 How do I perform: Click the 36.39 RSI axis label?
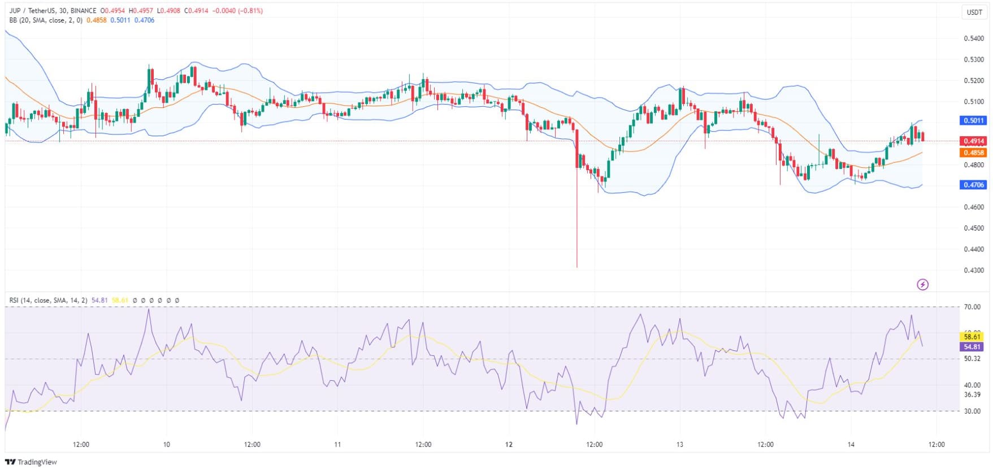tap(972, 394)
